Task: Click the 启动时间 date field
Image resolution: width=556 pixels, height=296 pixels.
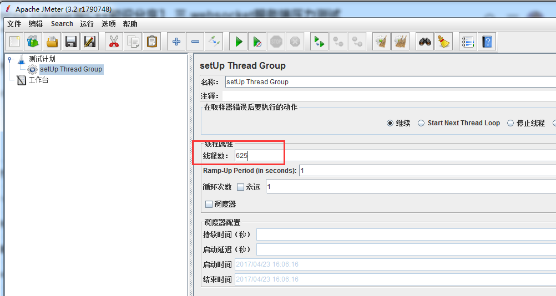Action: 396,264
